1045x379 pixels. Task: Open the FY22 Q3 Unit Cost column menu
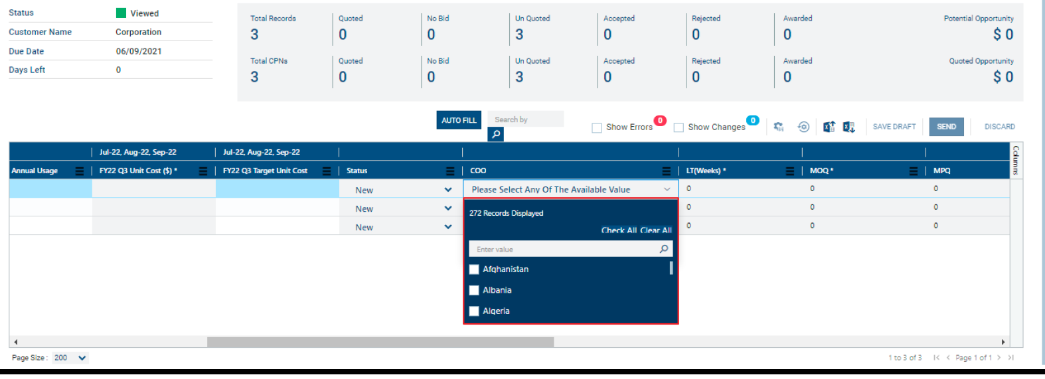coord(203,171)
